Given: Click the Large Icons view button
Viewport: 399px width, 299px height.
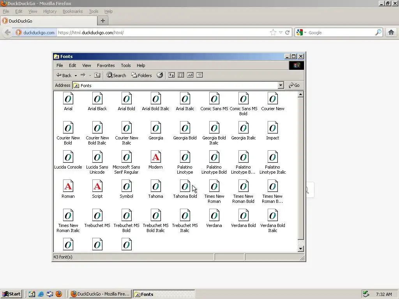Looking at the screenshot, I should pyautogui.click(x=171, y=75).
